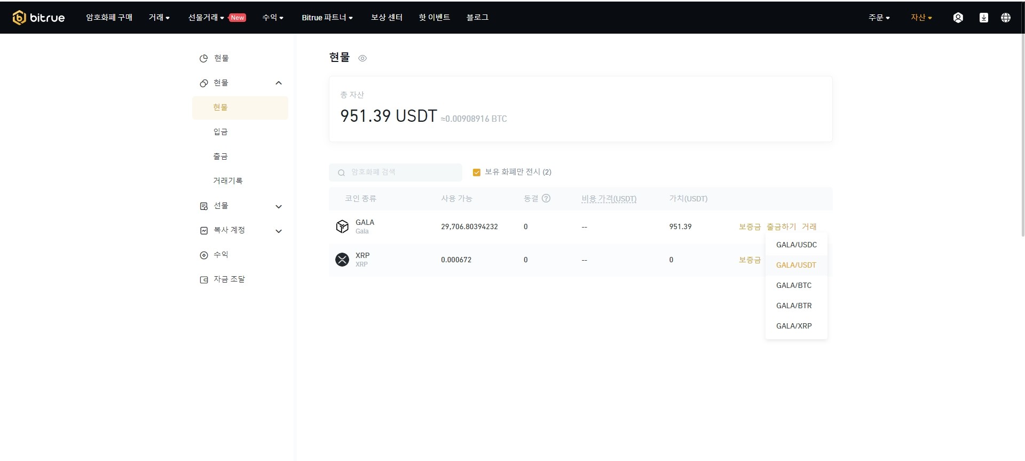Click XRP available amount 0.000672
1025x461 pixels.
click(456, 260)
